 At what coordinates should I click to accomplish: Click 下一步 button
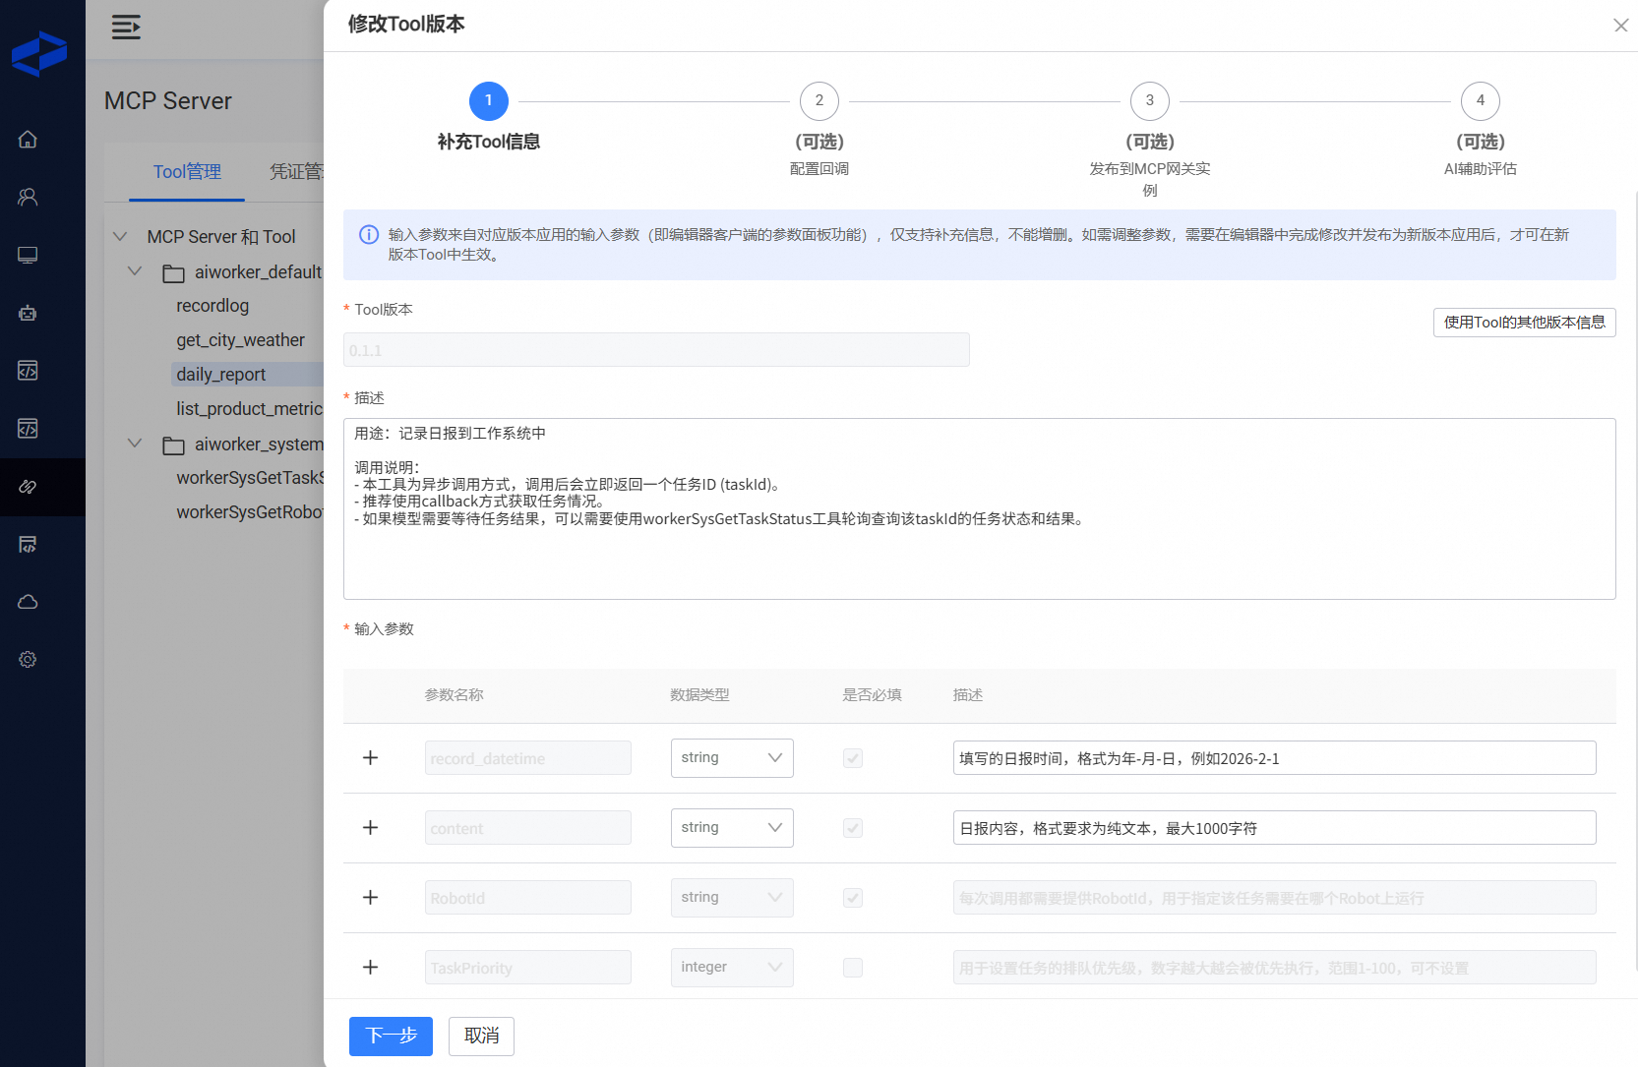coord(391,1037)
